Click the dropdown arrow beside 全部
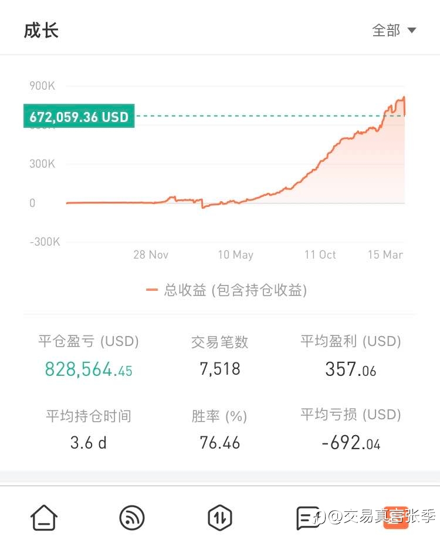This screenshot has width=440, height=543. point(412,30)
